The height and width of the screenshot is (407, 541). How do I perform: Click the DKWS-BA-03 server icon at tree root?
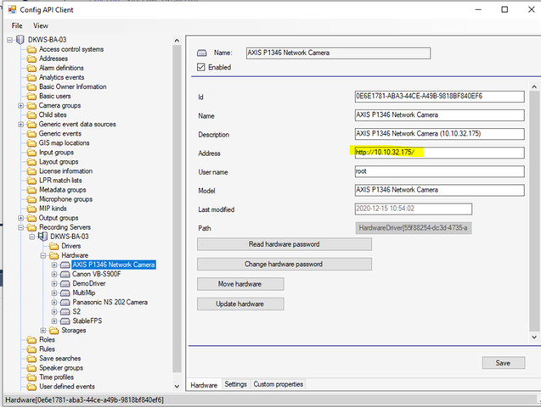(x=21, y=40)
